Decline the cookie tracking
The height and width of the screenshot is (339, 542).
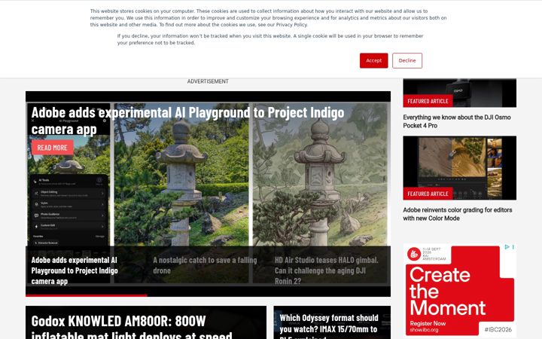pyautogui.click(x=407, y=60)
